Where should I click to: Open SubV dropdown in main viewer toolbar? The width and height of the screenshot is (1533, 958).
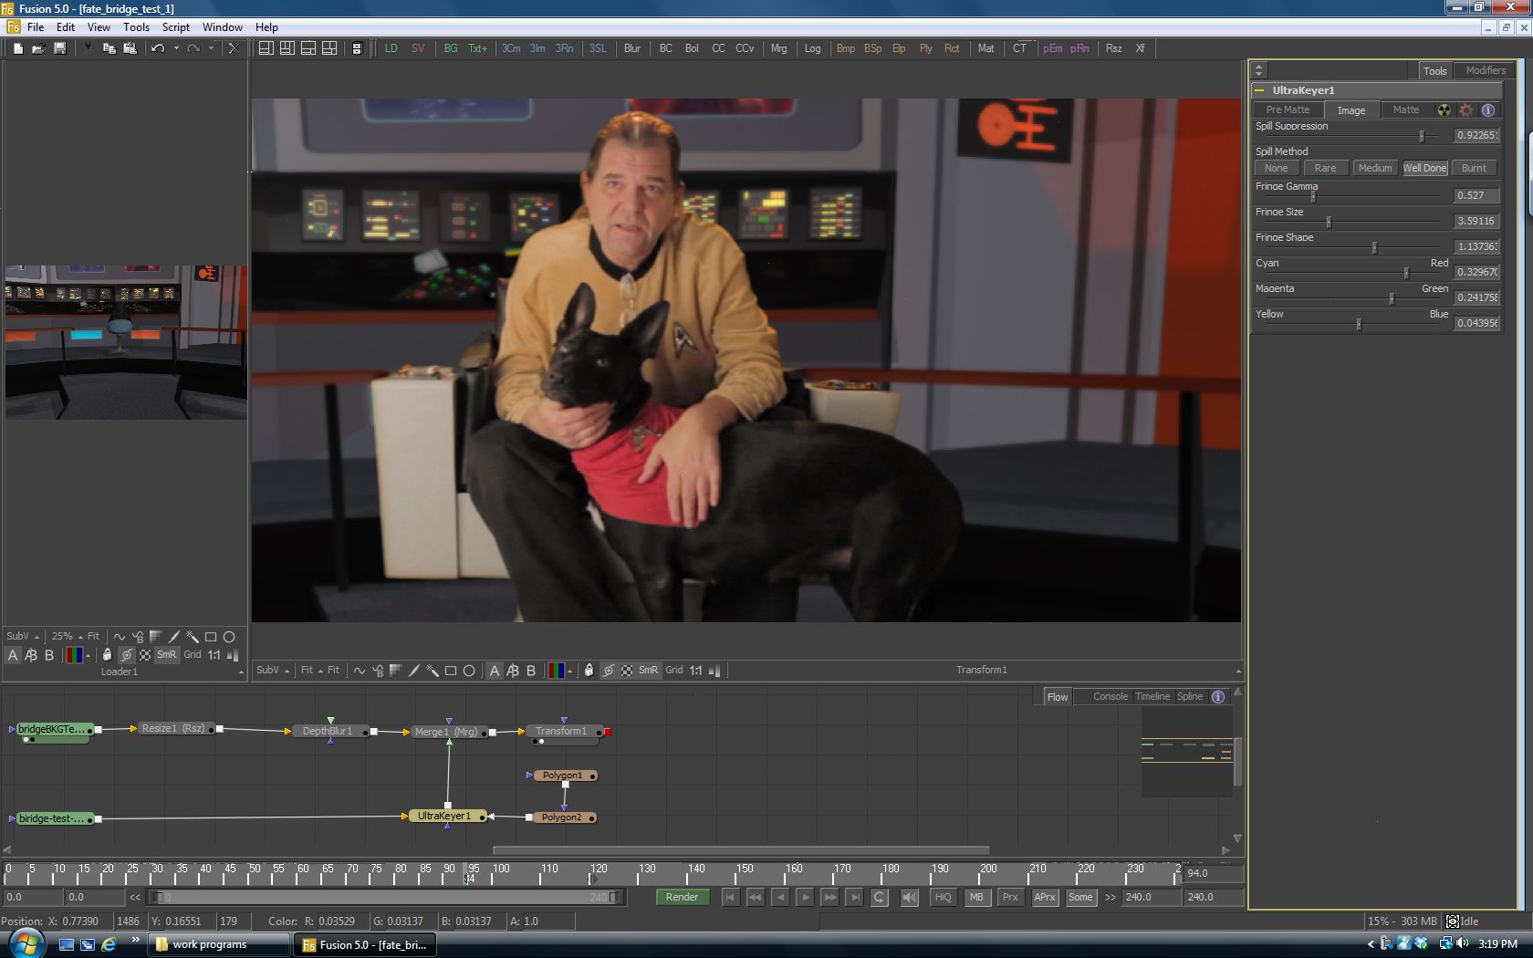(273, 671)
